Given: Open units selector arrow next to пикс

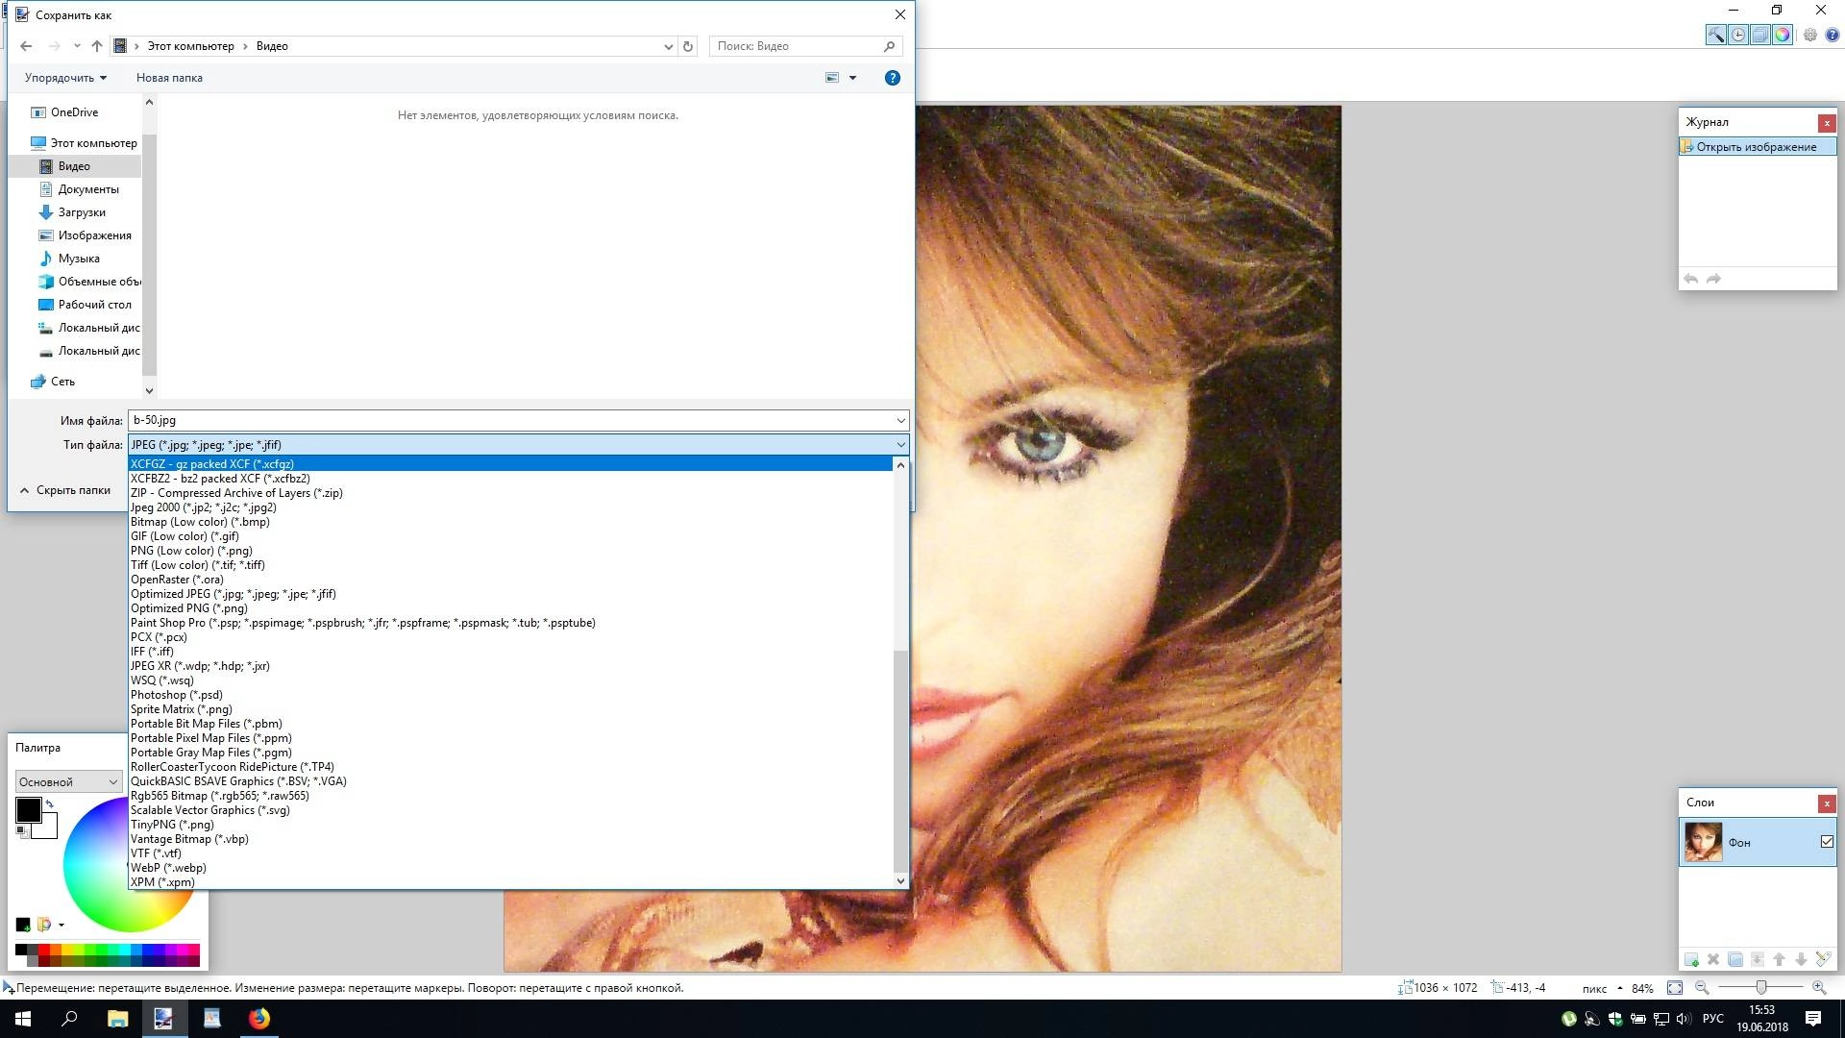Looking at the screenshot, I should point(1620,988).
